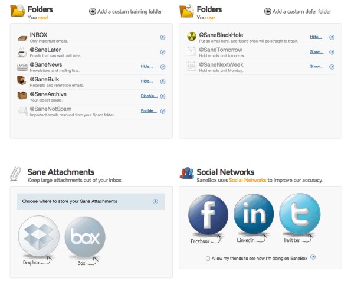Screen dimensions: 351x281
Task: Open help icon for @SaneBlackHole folder
Action: pos(332,37)
